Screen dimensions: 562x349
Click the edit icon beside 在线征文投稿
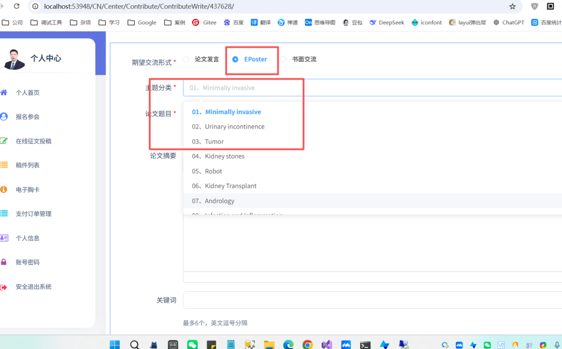click(4, 141)
